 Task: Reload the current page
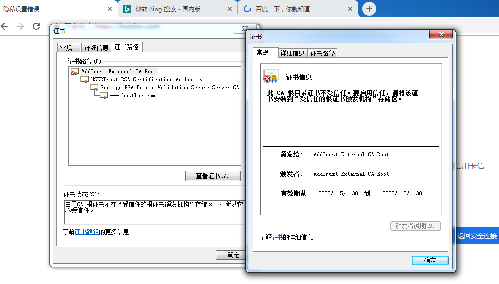36,26
